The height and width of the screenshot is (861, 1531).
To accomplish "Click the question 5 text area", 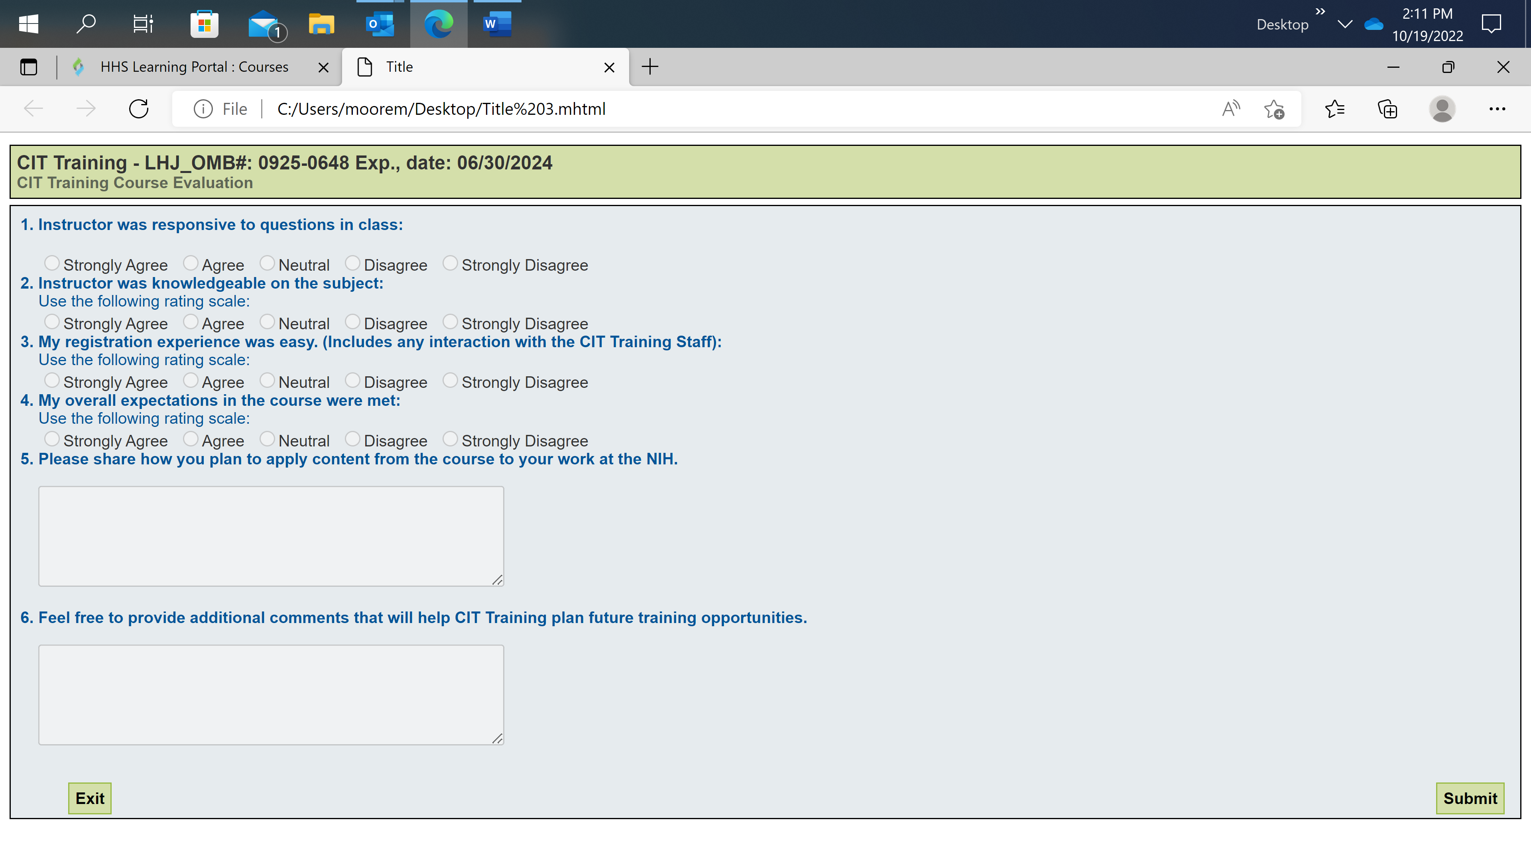I will (x=271, y=536).
